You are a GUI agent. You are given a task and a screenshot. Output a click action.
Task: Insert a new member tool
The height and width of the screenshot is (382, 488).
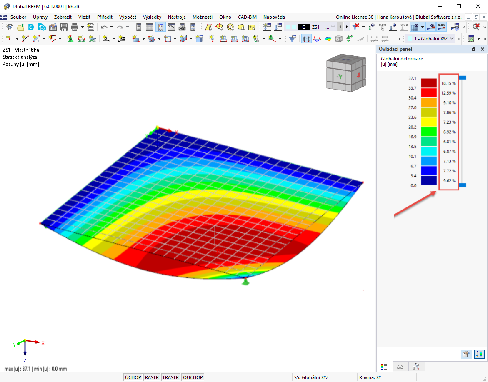tap(36, 39)
